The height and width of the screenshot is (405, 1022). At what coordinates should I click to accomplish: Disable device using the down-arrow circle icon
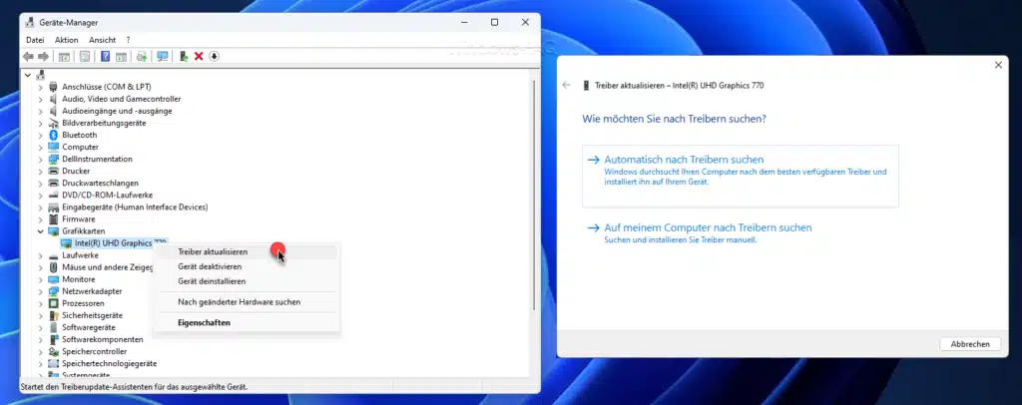[x=214, y=57]
